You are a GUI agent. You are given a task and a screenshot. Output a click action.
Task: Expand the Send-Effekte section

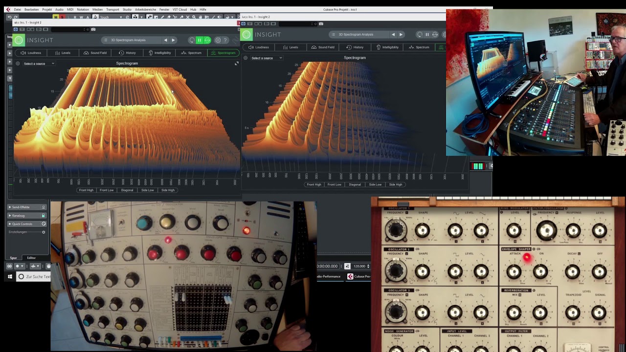[9, 207]
